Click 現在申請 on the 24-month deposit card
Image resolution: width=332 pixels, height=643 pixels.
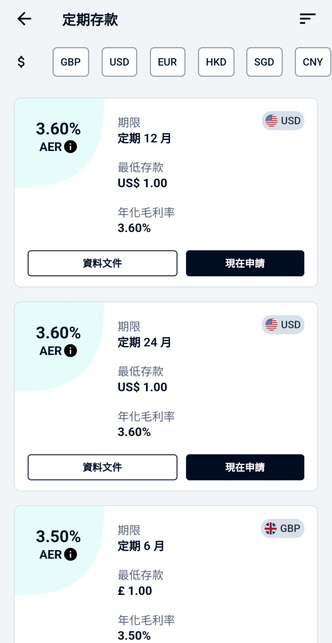tap(245, 467)
